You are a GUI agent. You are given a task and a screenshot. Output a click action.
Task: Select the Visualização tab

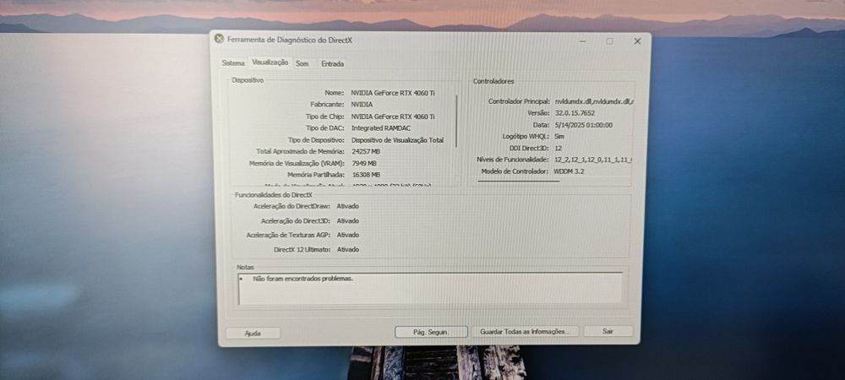270,62
